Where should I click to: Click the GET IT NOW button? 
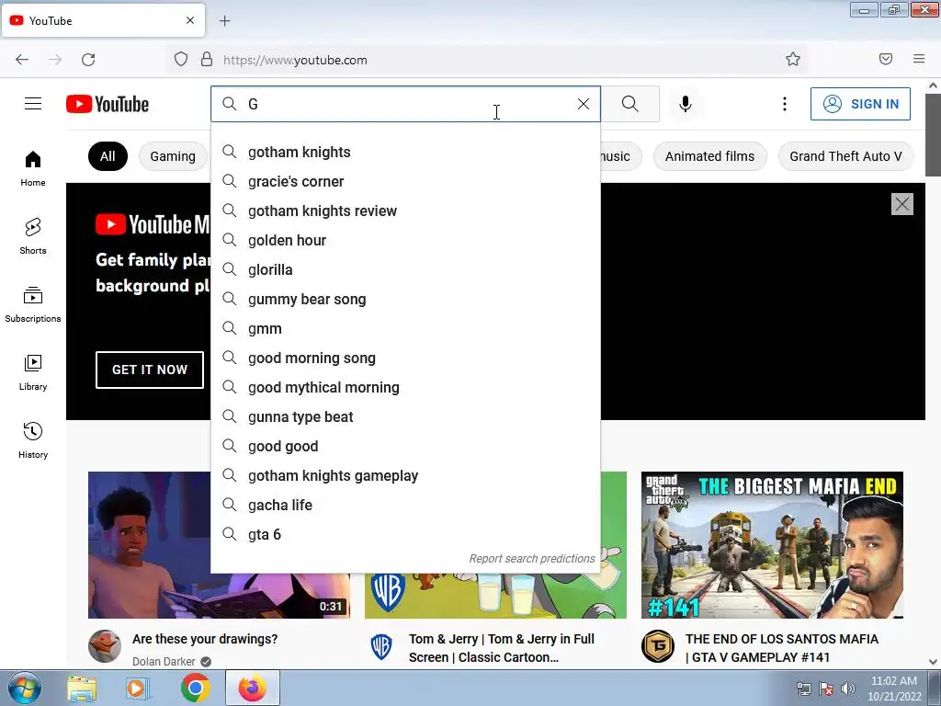click(x=150, y=370)
